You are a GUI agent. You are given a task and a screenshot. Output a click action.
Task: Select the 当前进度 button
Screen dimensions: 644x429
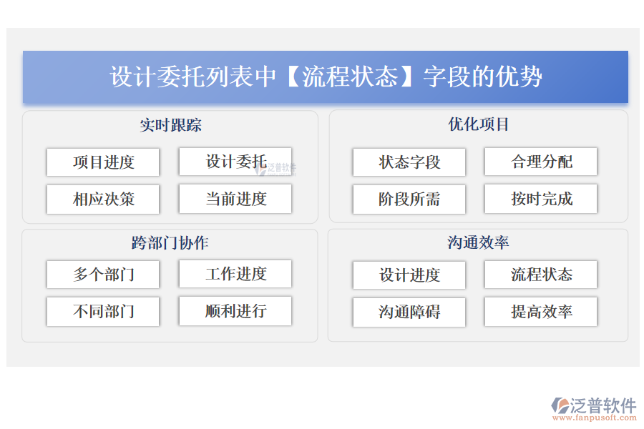point(235,199)
